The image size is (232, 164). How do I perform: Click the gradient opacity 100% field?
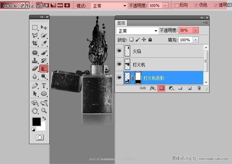pos(155,6)
